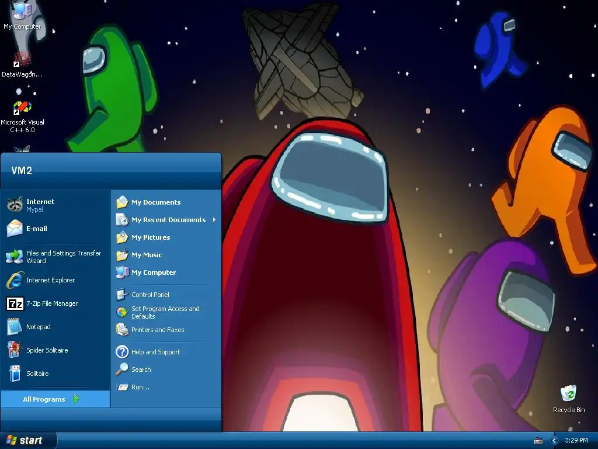Click Files and Settings Transfer Wizard label

tap(64, 257)
